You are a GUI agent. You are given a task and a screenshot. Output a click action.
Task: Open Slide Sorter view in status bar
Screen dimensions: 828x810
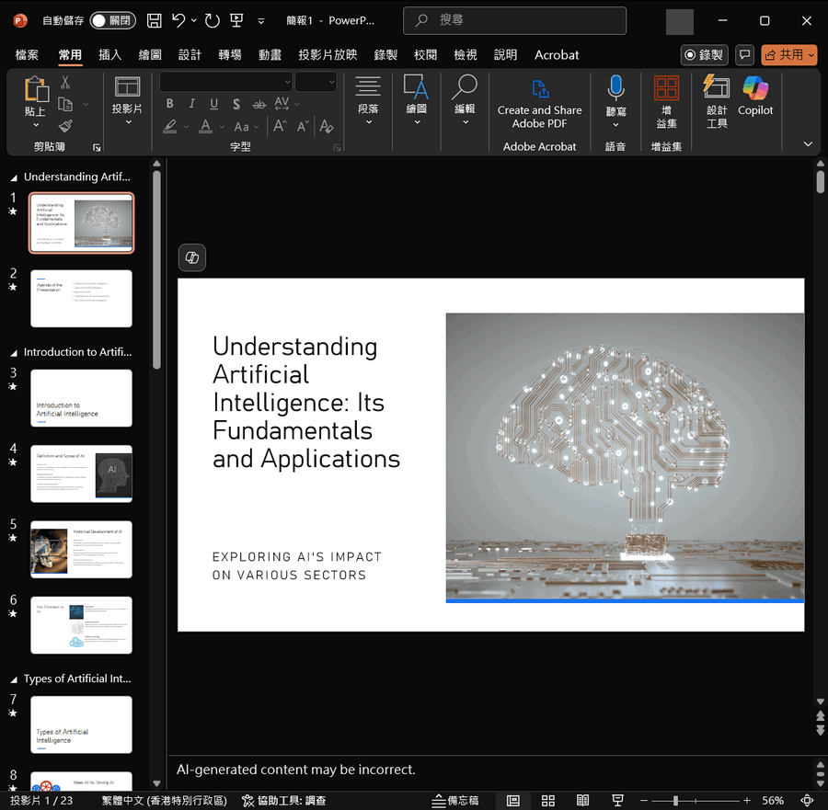(547, 801)
